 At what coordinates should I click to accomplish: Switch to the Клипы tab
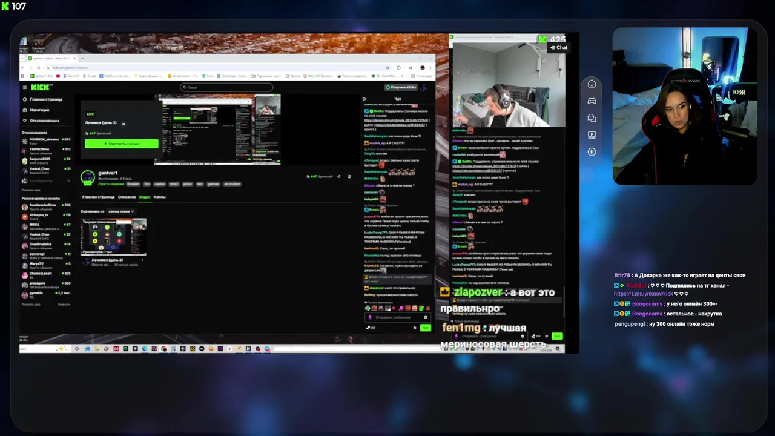(160, 197)
